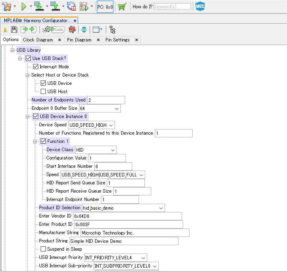Click the tree hierarchy view icon

point(113,30)
